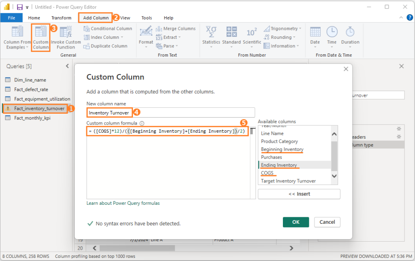Click the horizontal scrollbar thumb of grid
Viewport: 415px width, 261px height.
point(137,248)
